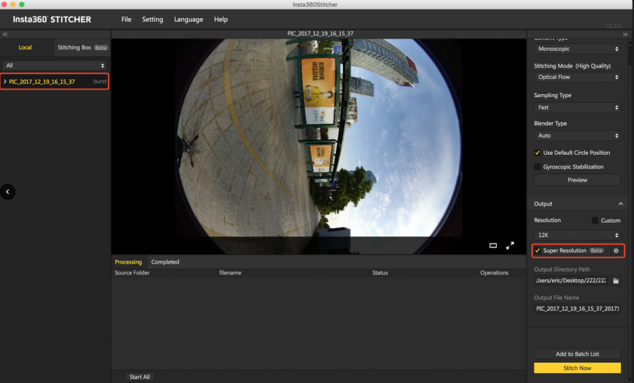
Task: Click the rectangle view icon on the preview
Action: click(493, 246)
